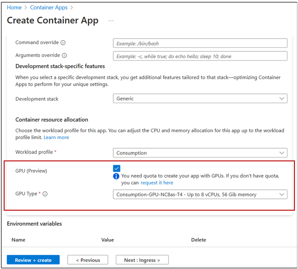Expand the Development stack dropdown
Image resolution: width=298 pixels, height=269 pixels.
tap(200, 99)
